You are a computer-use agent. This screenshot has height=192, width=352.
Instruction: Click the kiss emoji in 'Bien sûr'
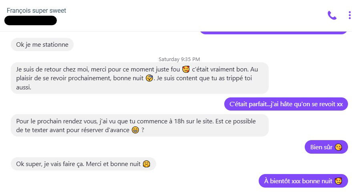pyautogui.click(x=338, y=147)
